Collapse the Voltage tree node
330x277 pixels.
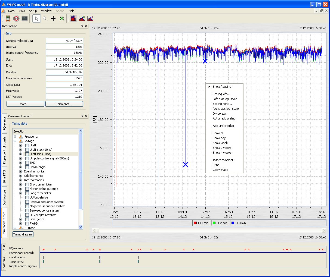click(x=15, y=141)
